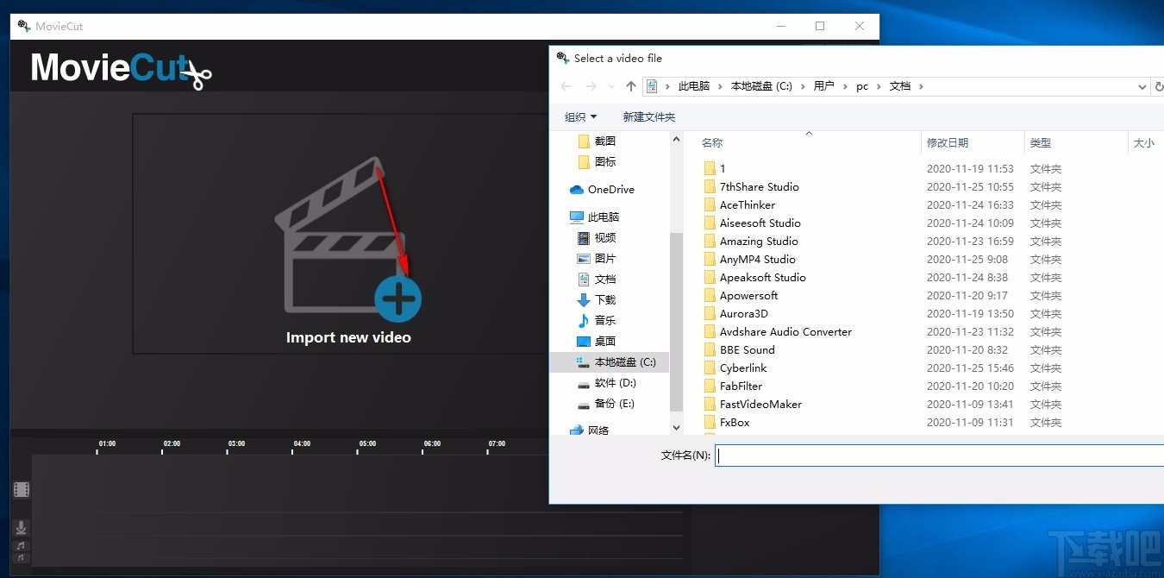Click 文档 in address breadcrumb
Image resolution: width=1164 pixels, height=578 pixels.
pyautogui.click(x=900, y=86)
